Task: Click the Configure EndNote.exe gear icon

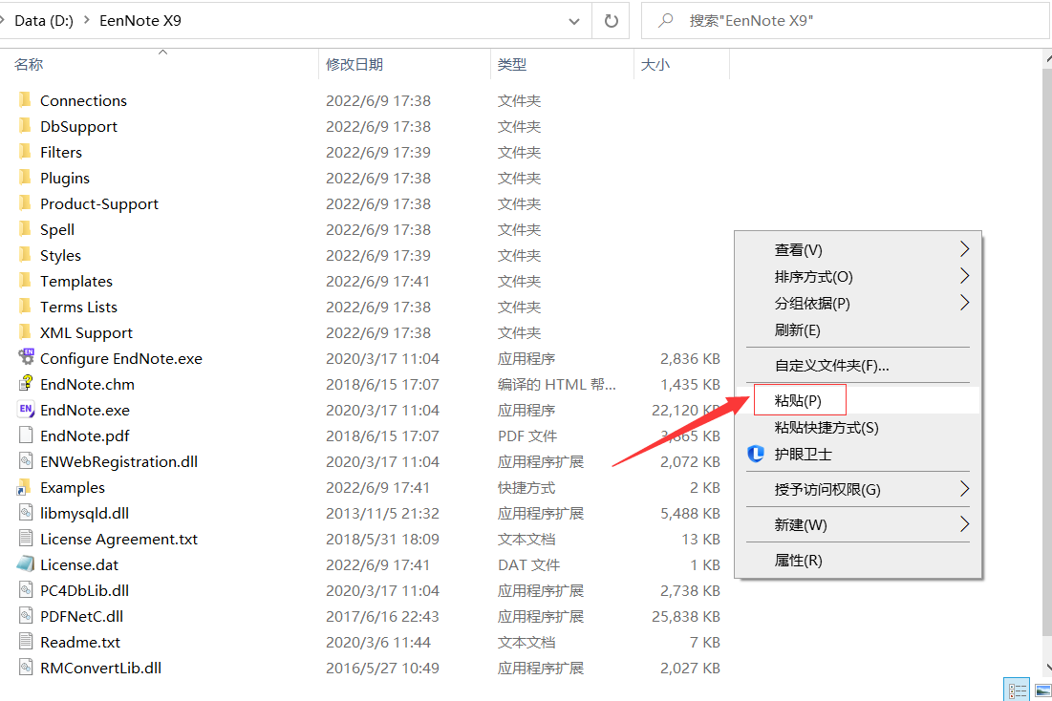Action: [26, 357]
